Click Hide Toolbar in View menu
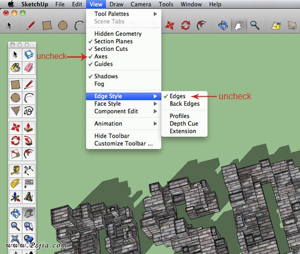300x254 pixels. tap(111, 136)
